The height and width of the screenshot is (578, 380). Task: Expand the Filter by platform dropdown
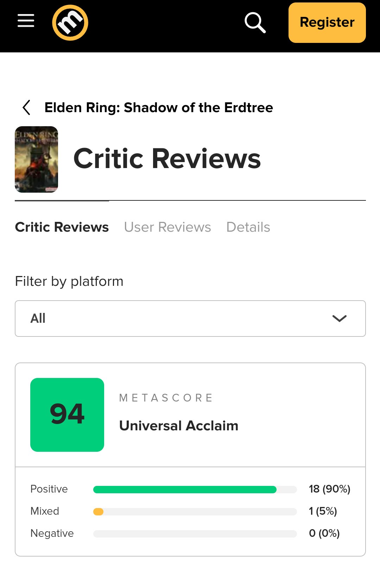point(190,319)
